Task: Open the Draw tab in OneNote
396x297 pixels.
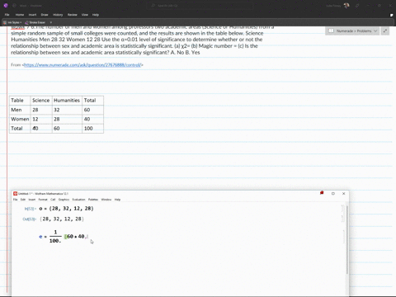Action: coord(45,15)
